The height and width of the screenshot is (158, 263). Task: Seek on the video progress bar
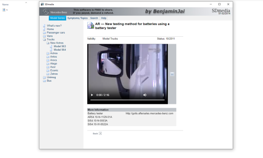[x=128, y=100]
